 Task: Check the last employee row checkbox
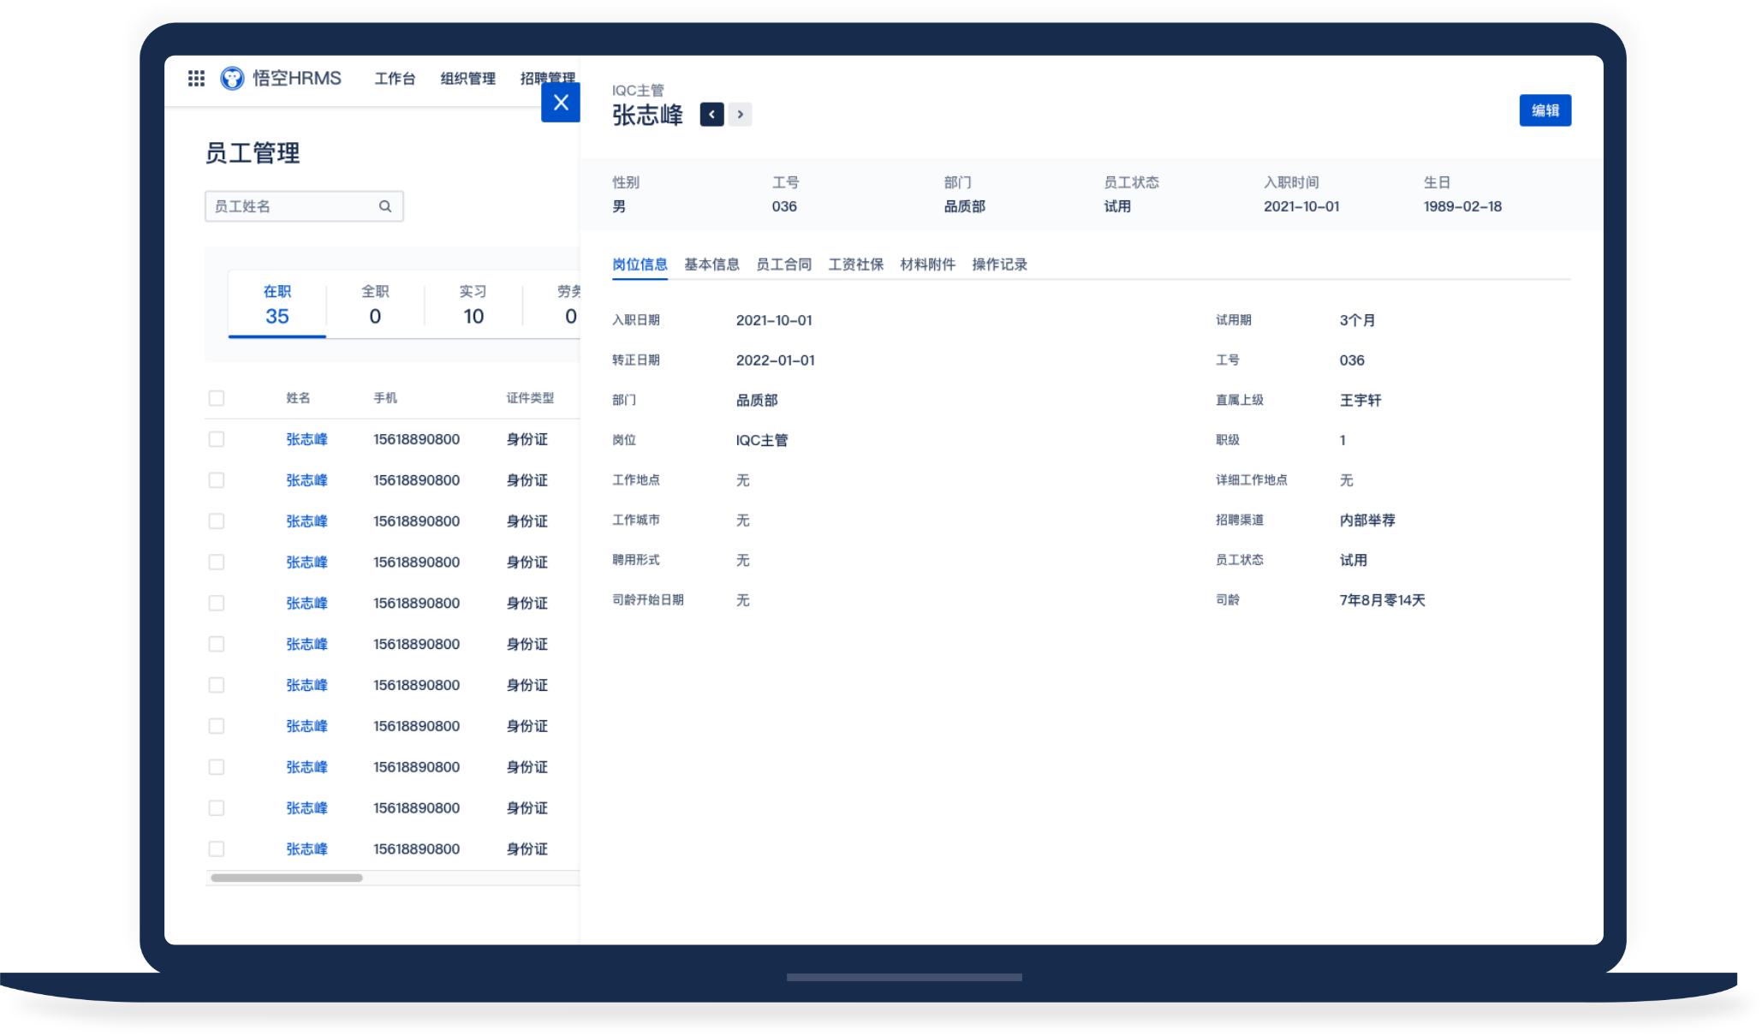coord(217,848)
